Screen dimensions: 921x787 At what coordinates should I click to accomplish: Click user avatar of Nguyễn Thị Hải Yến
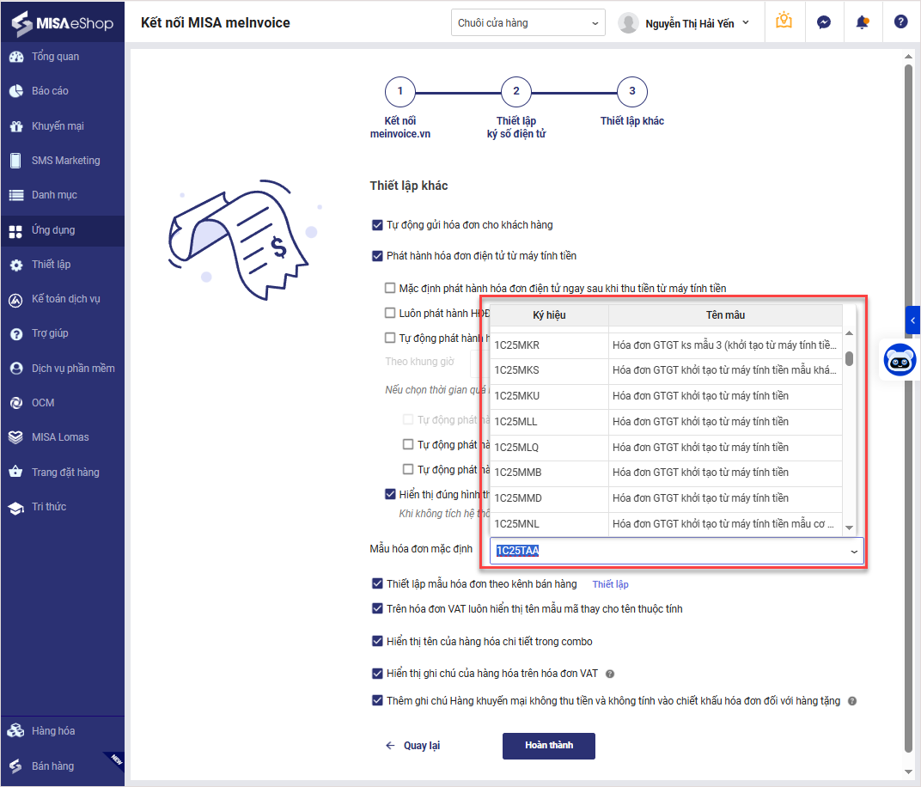[x=628, y=23]
